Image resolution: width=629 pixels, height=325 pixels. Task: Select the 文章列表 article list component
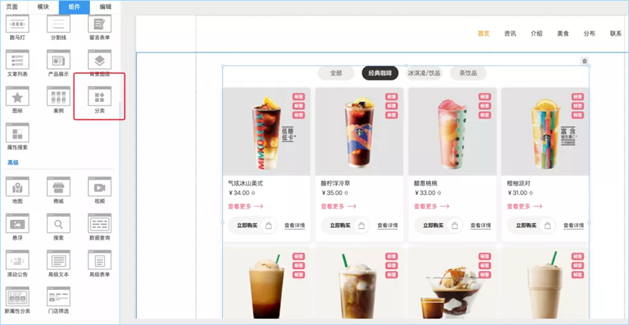(x=17, y=63)
